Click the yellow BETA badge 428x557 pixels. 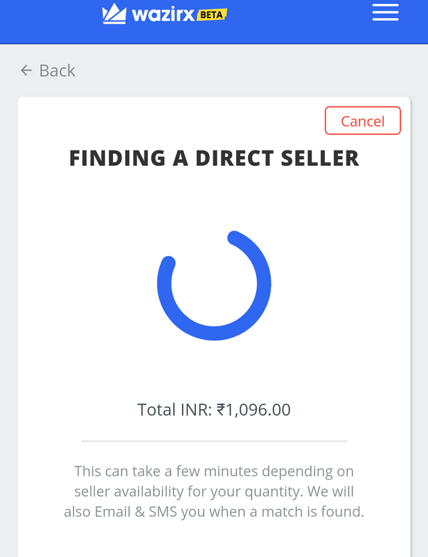(212, 15)
